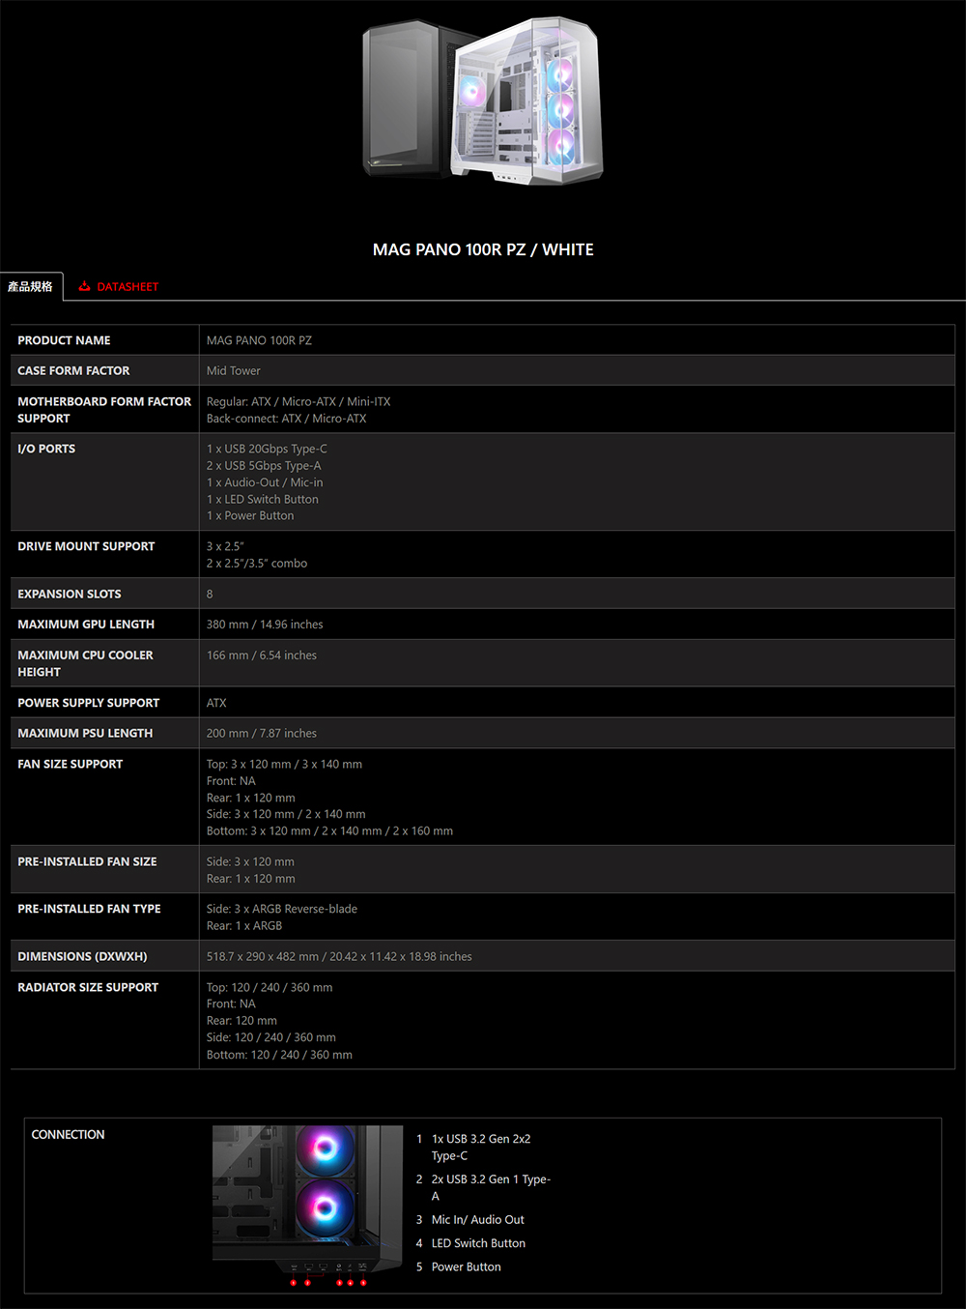Open the DATASHEET download tab
The width and height of the screenshot is (966, 1309).
click(118, 287)
